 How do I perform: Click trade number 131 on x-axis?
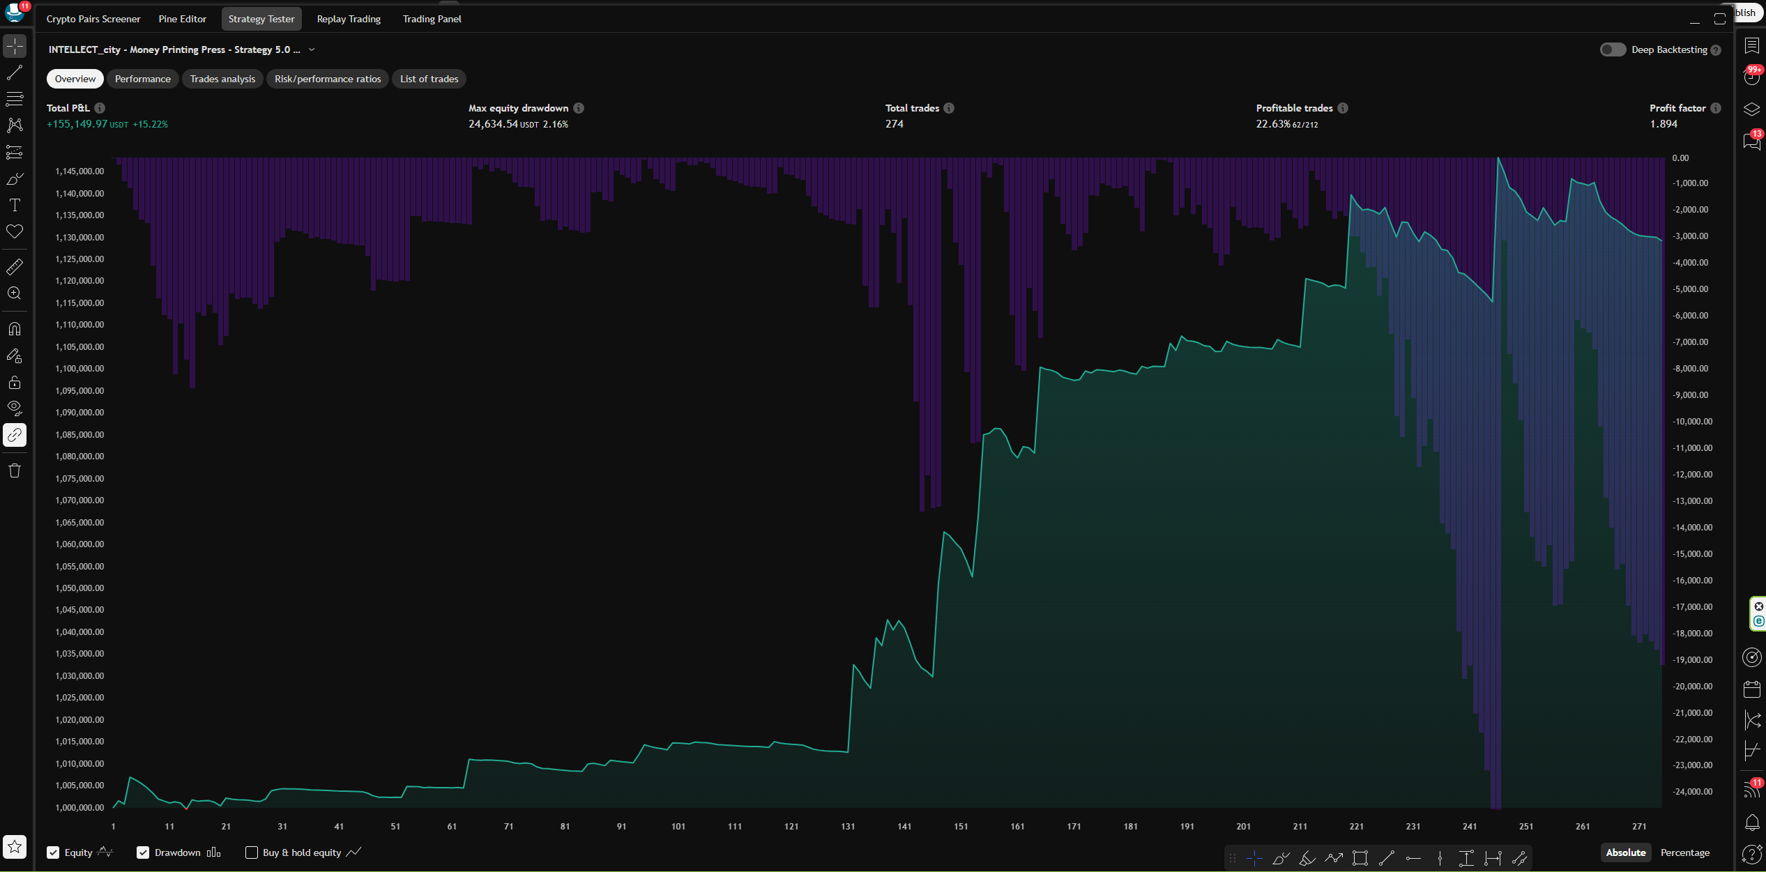(x=848, y=826)
